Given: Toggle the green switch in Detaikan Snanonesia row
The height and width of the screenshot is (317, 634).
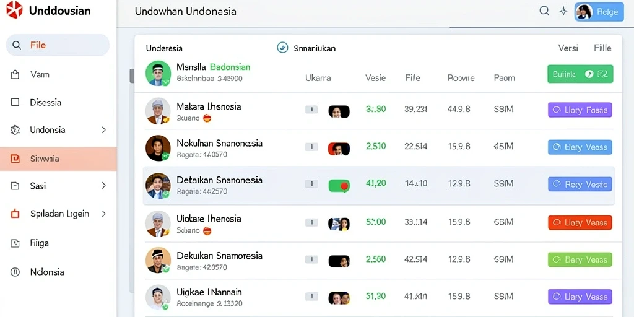Looking at the screenshot, I should pyautogui.click(x=339, y=186).
